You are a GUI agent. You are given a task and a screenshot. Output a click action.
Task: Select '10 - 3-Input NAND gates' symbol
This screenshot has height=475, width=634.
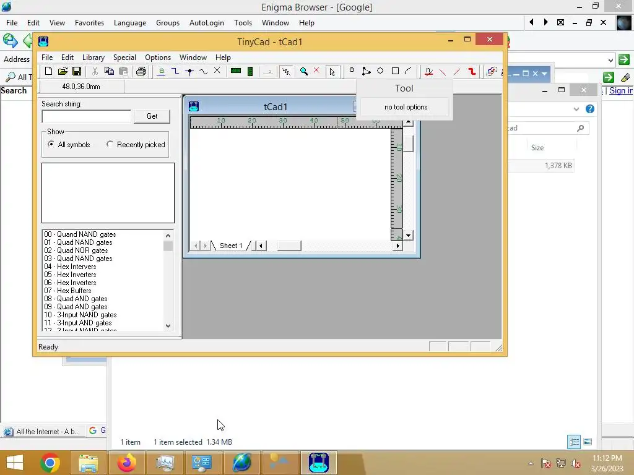[80, 315]
